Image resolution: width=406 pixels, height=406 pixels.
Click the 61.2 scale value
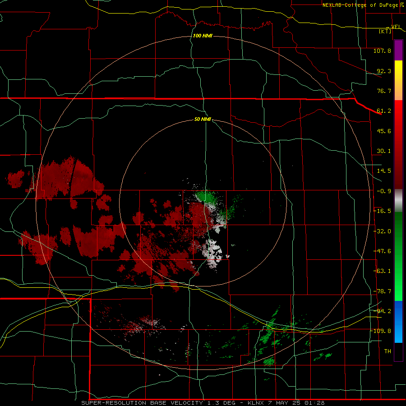[384, 111]
